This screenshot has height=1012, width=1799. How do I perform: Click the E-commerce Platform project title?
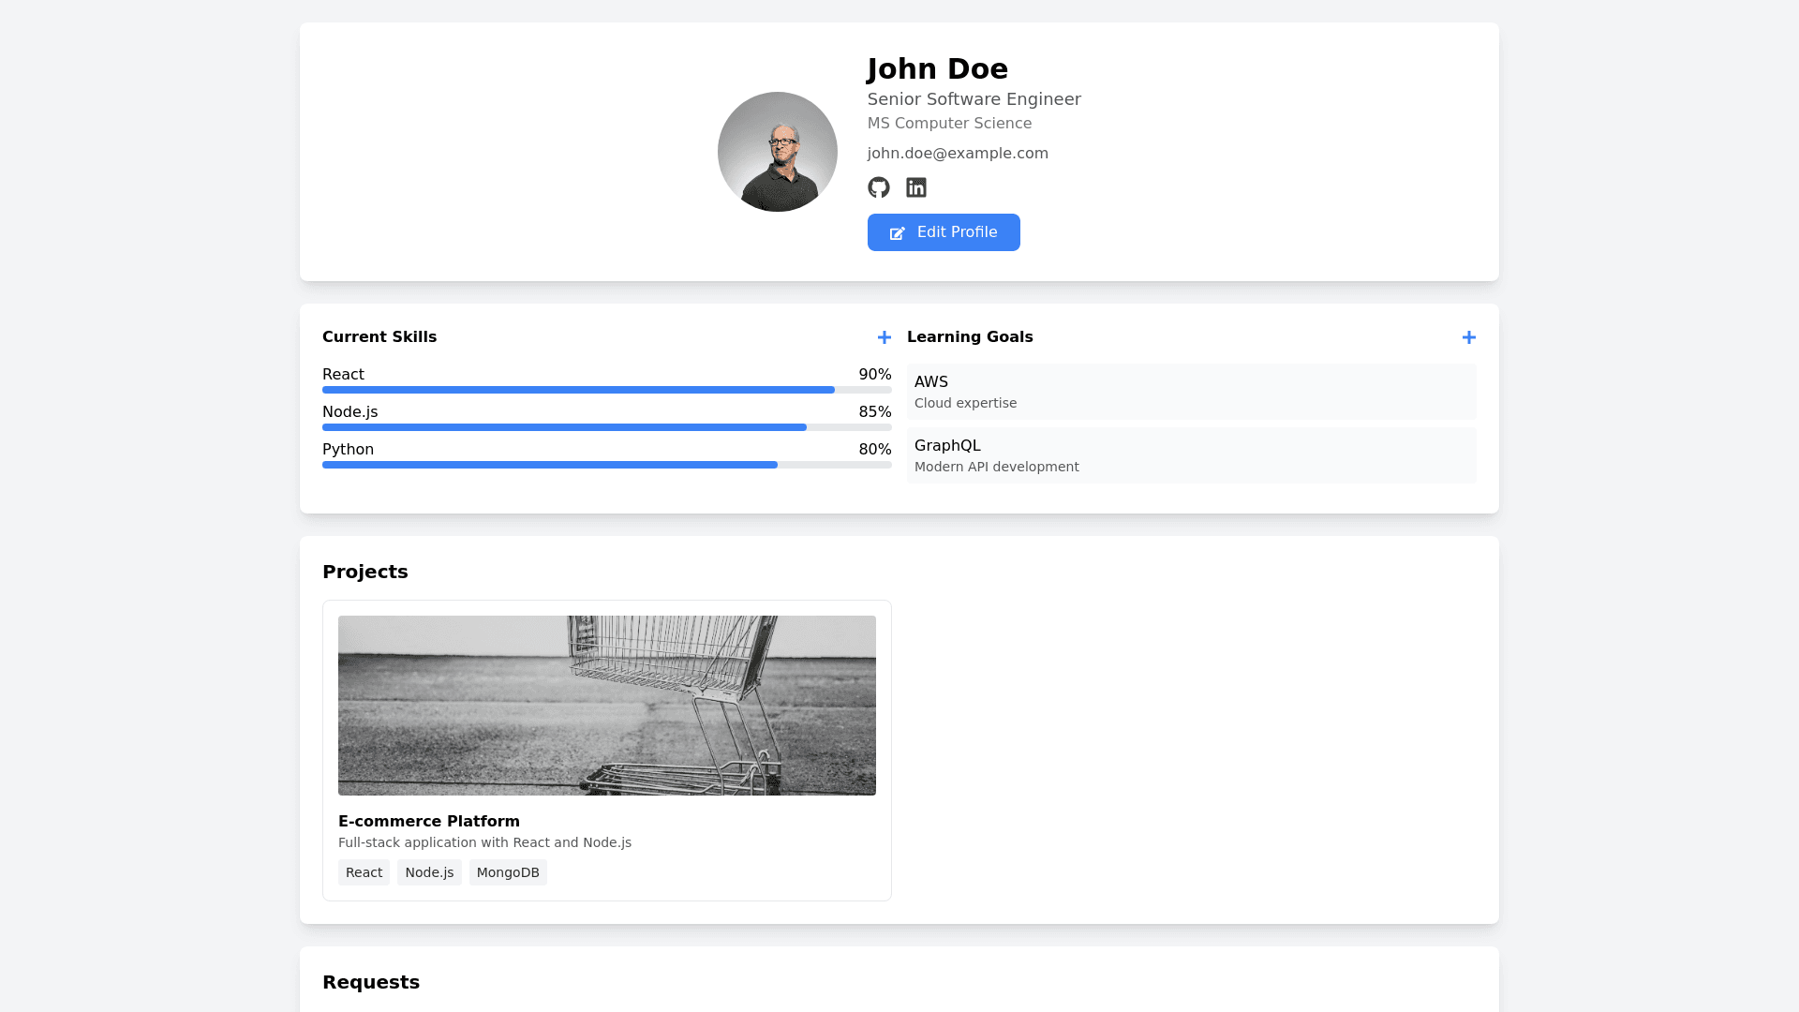(x=428, y=821)
